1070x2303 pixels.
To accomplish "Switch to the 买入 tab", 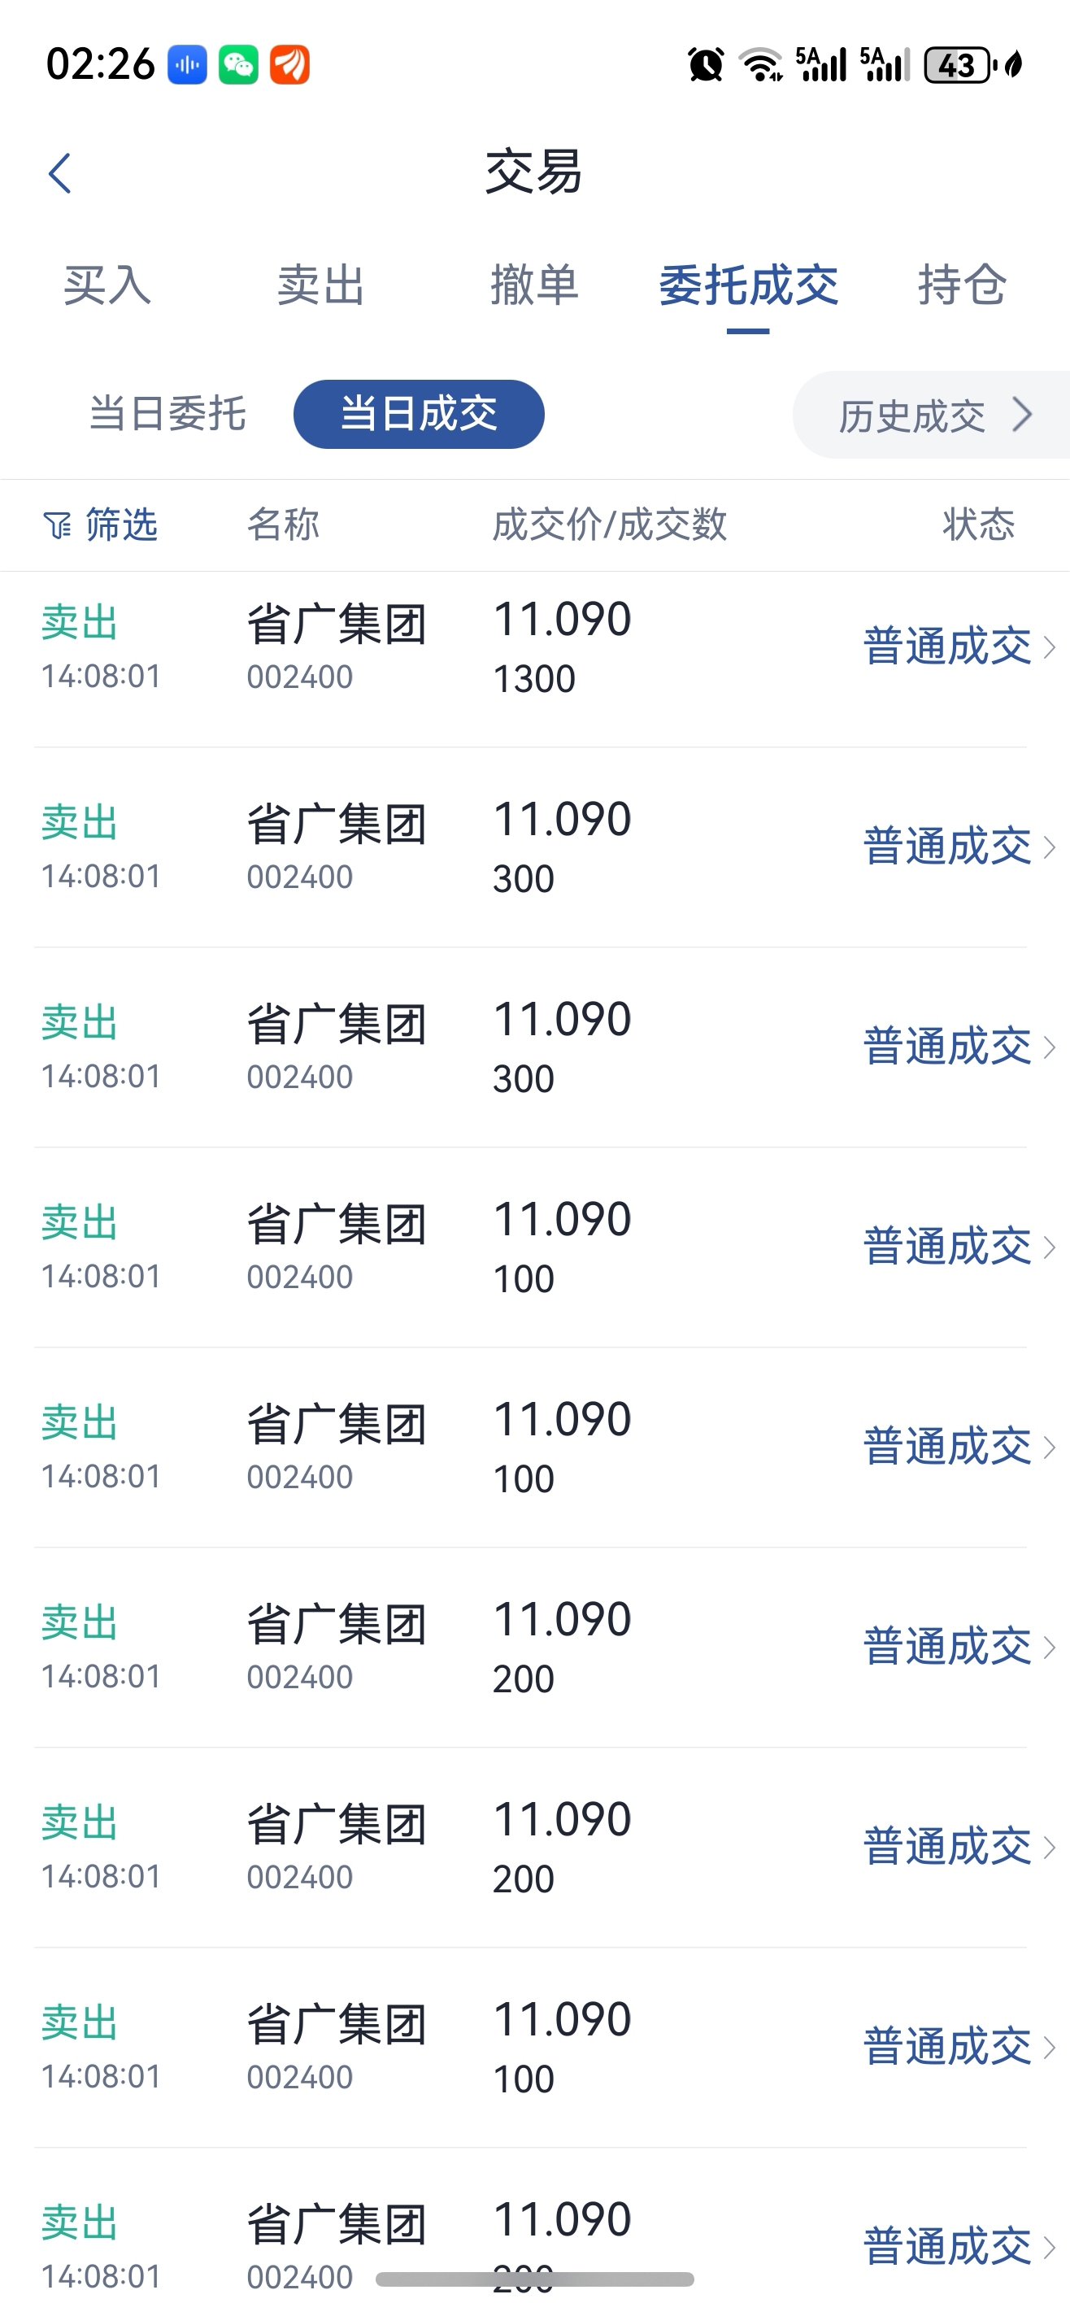I will tap(107, 286).
